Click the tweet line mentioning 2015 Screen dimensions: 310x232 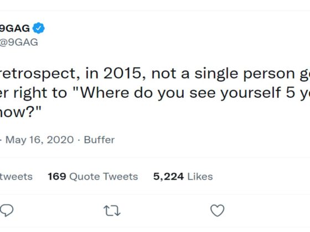tap(155, 74)
